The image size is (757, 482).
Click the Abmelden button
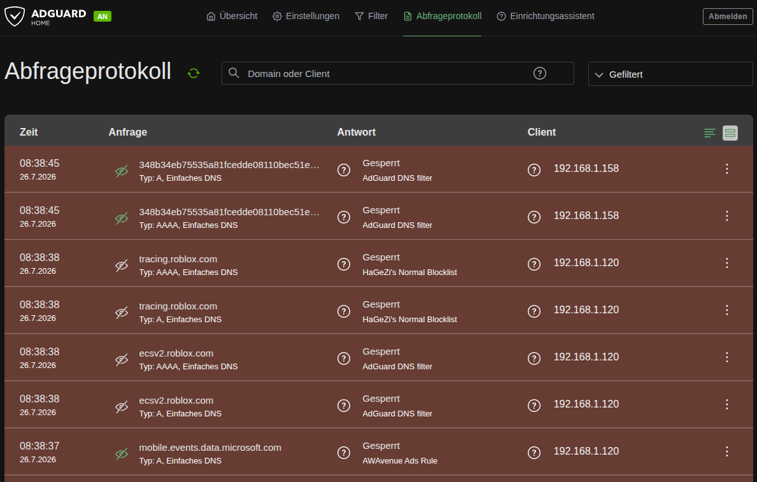pos(728,17)
